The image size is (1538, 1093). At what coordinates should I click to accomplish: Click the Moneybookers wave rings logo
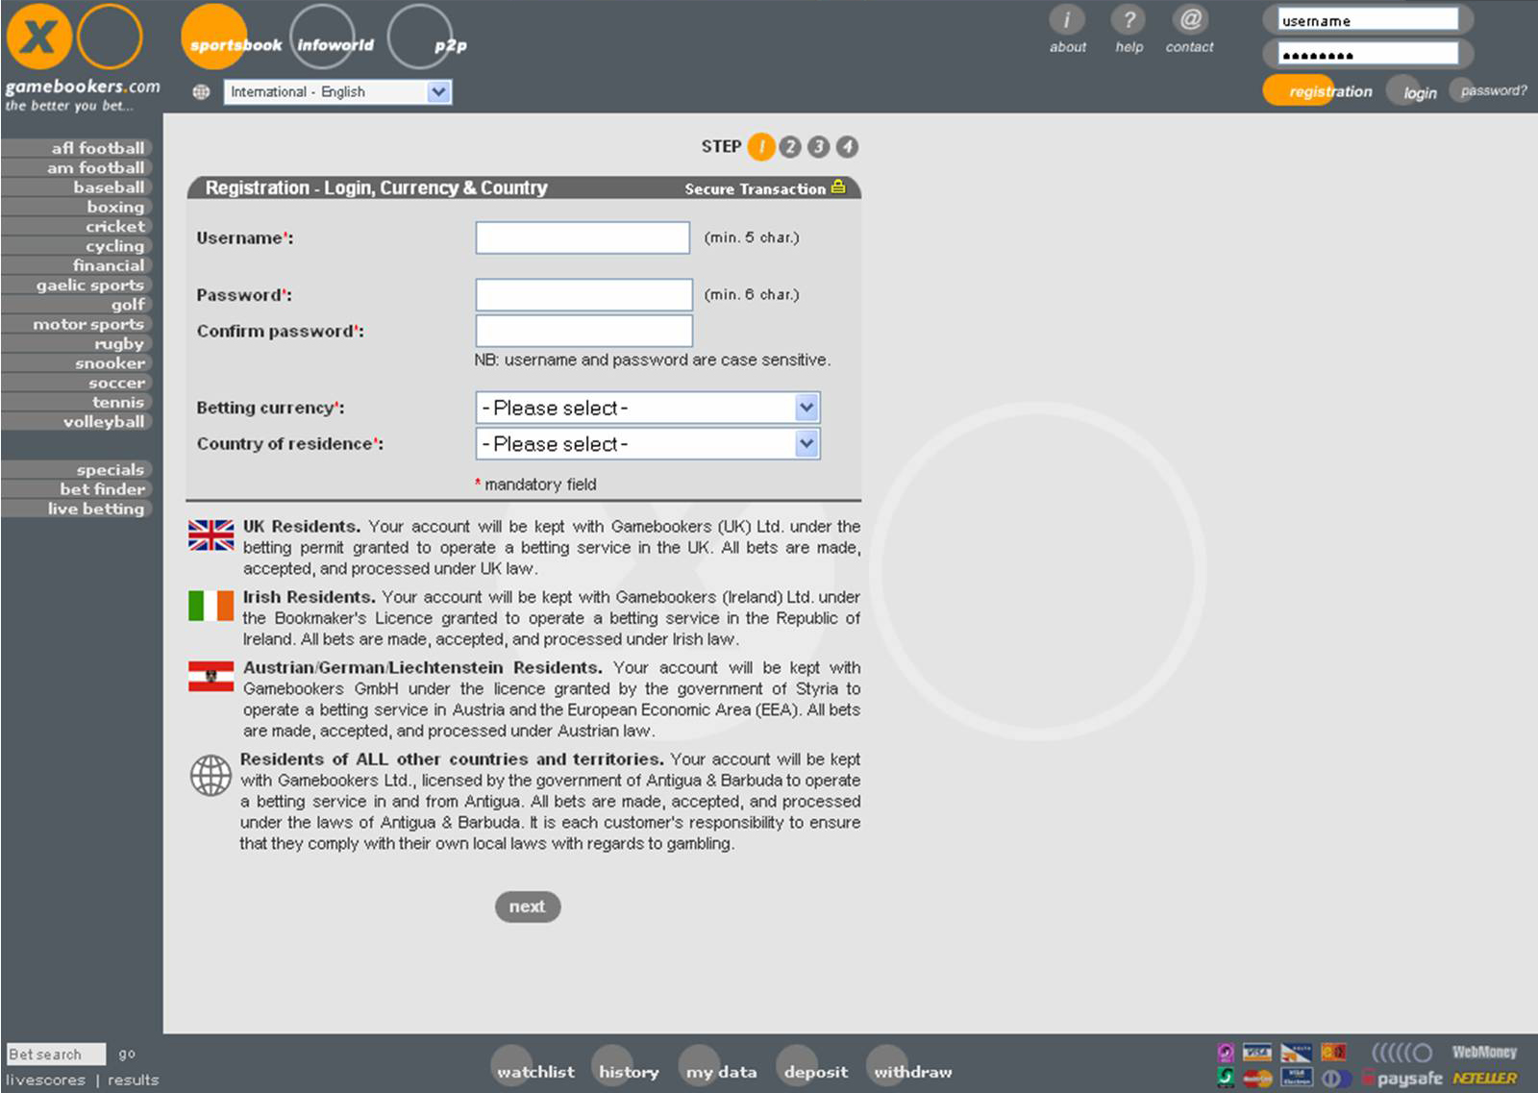pyautogui.click(x=1402, y=1053)
